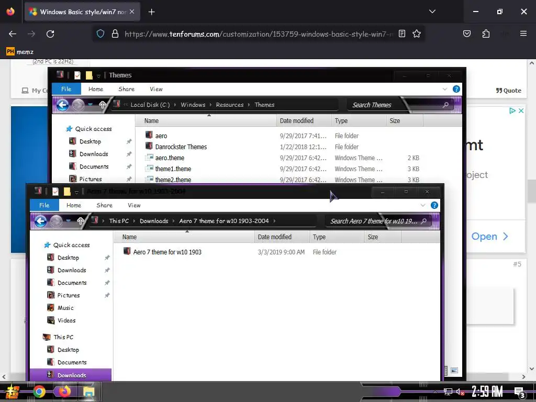Viewport: 536px width, 402px height.
Task: List all tabs dropdown arrow
Action: pyautogui.click(x=432, y=12)
